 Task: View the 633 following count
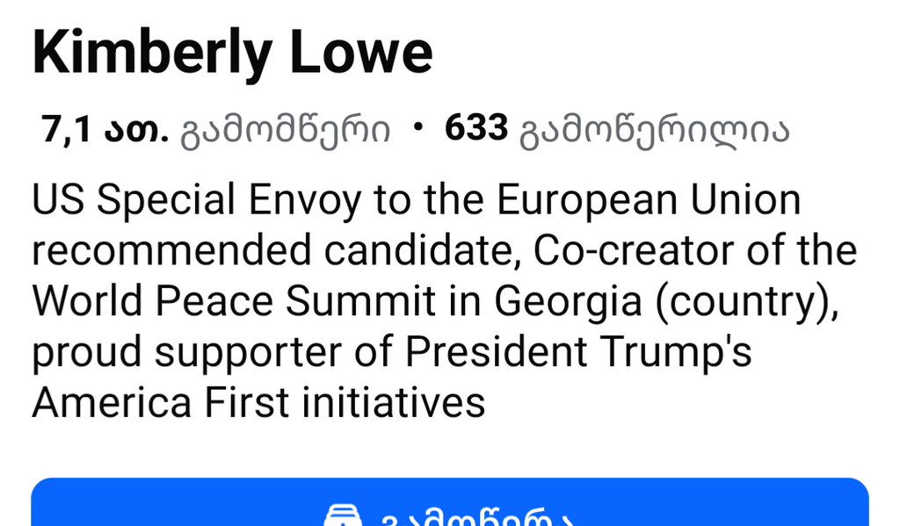point(476,127)
